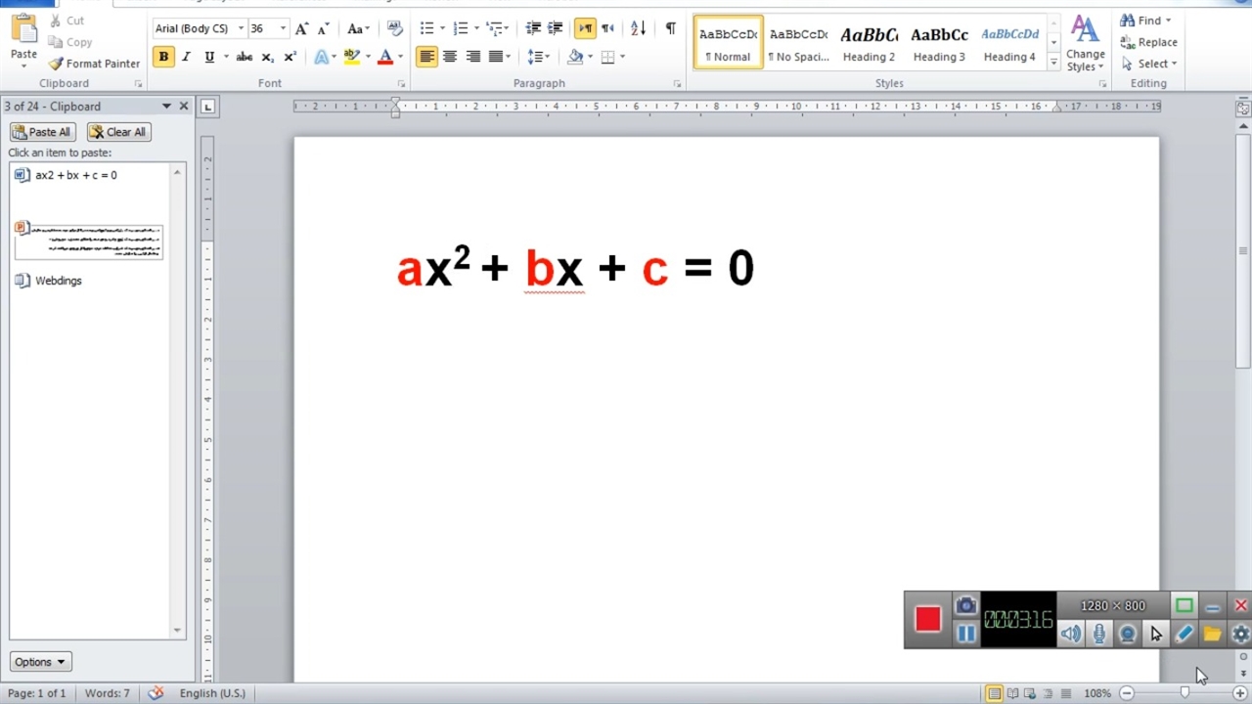Screen dimensions: 1252x704
Task: Click the Clear Formatting eraser icon
Action: [x=394, y=28]
